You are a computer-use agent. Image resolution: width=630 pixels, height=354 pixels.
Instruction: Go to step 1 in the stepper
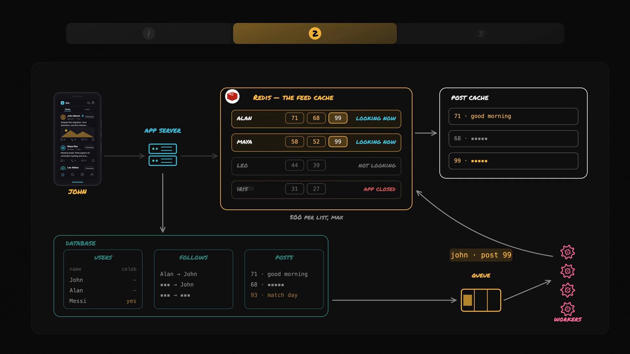coord(149,33)
